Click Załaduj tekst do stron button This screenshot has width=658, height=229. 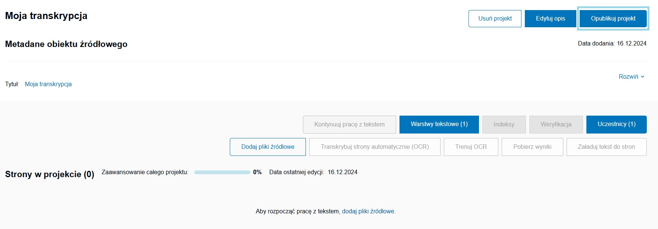tap(607, 147)
